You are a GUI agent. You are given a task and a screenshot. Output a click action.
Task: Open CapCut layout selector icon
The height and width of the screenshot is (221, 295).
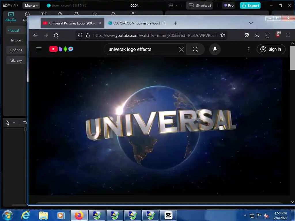pos(171,5)
